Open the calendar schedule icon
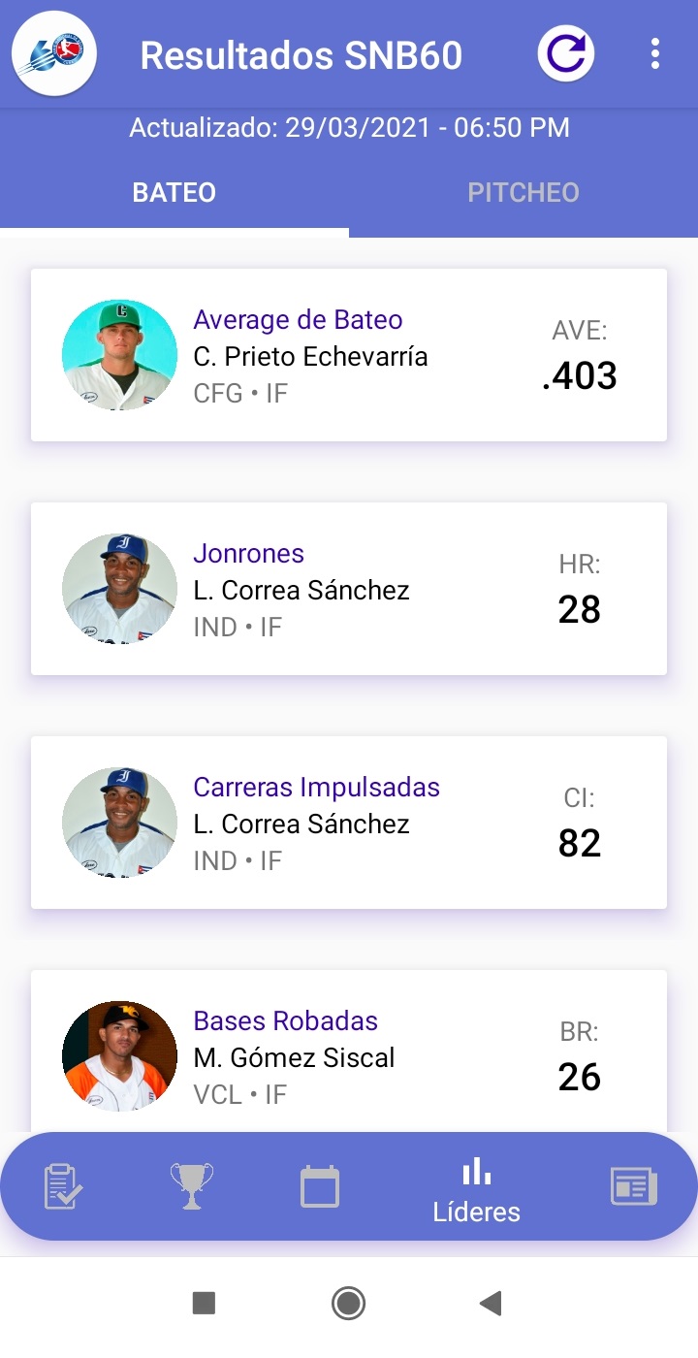The image size is (698, 1358). 320,1186
